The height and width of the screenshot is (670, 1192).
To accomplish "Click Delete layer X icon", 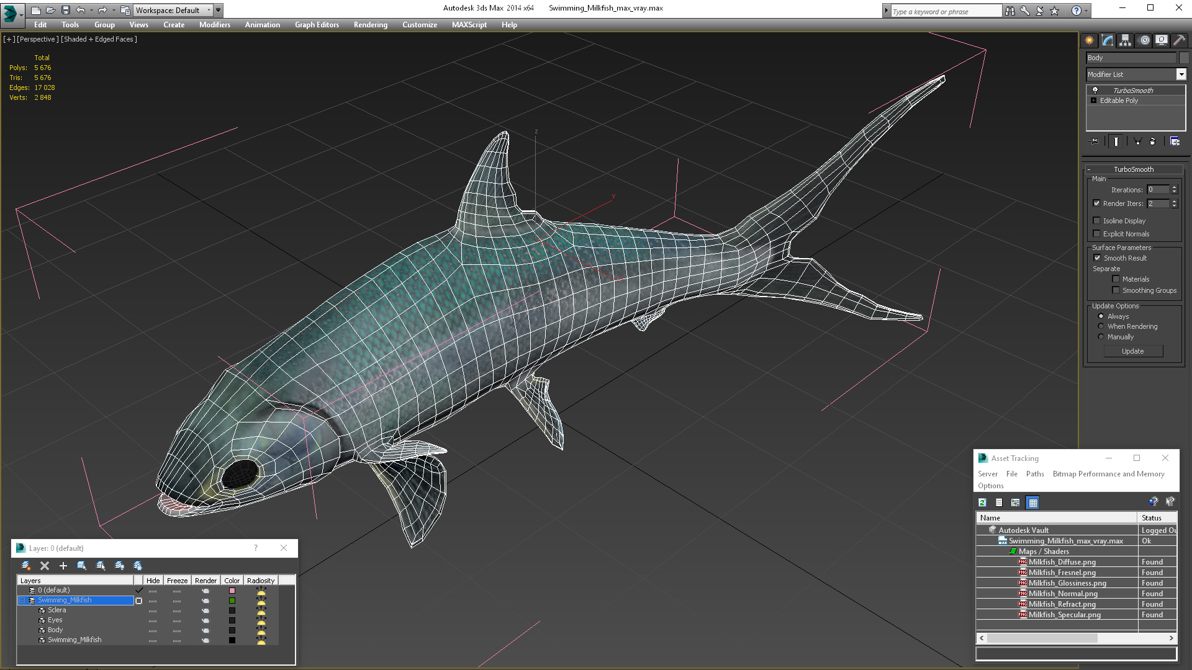I will pyautogui.click(x=45, y=566).
